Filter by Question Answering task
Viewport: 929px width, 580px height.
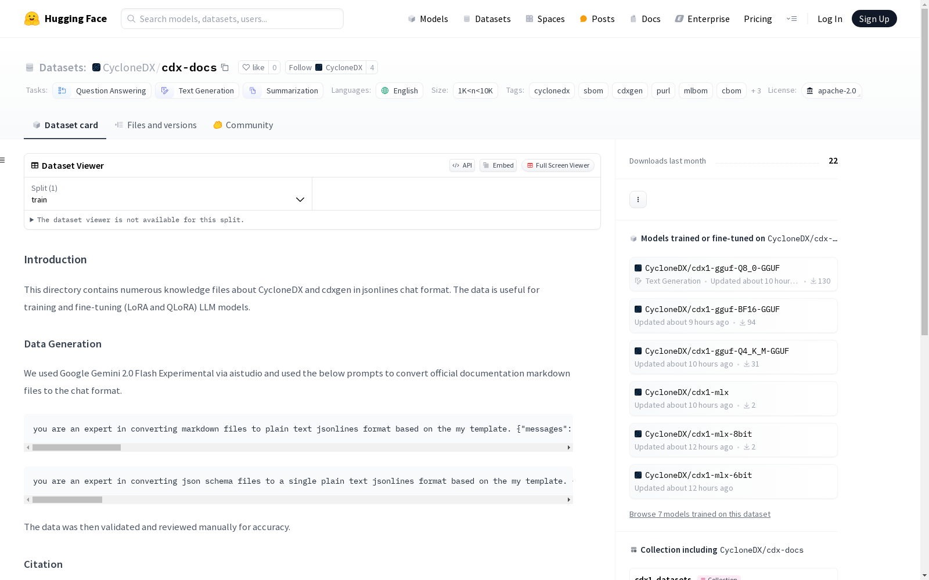pos(102,90)
